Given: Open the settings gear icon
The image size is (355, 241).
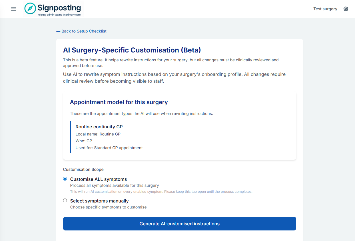Looking at the screenshot, I should pos(346,9).
